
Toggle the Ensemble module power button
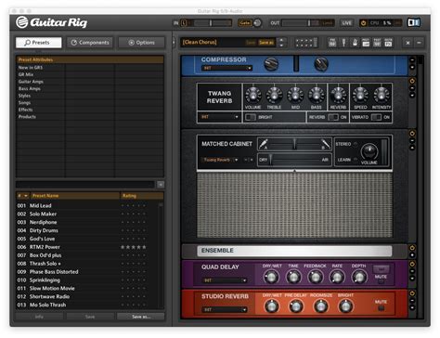(x=412, y=248)
